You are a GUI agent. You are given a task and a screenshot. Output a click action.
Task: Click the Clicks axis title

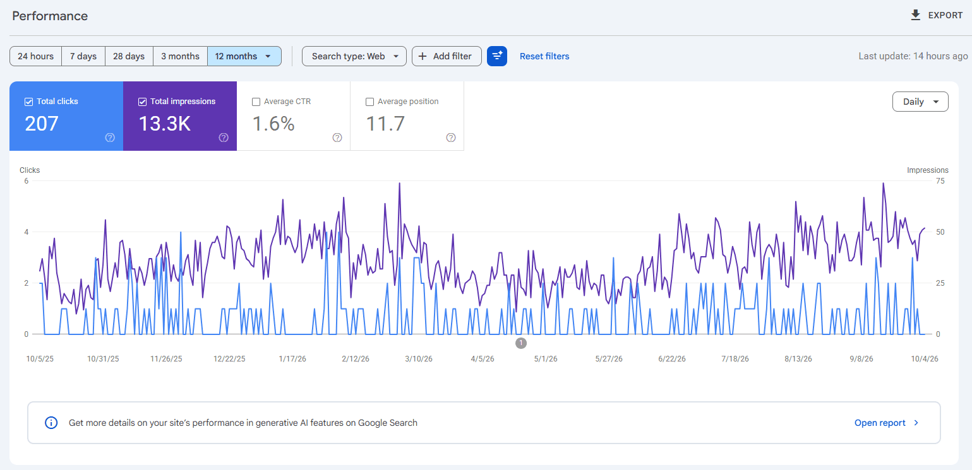pos(30,170)
